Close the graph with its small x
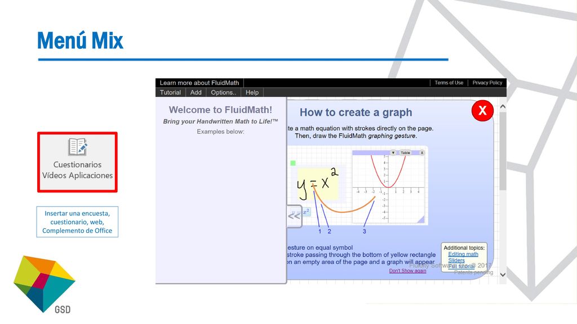577x324 pixels. click(x=422, y=153)
